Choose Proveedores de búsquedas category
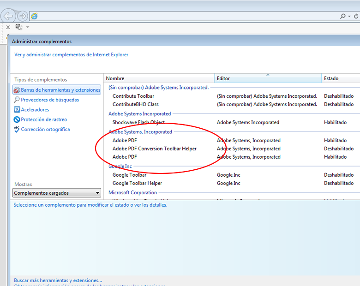Viewport: 360px width, 286px height. click(50, 100)
